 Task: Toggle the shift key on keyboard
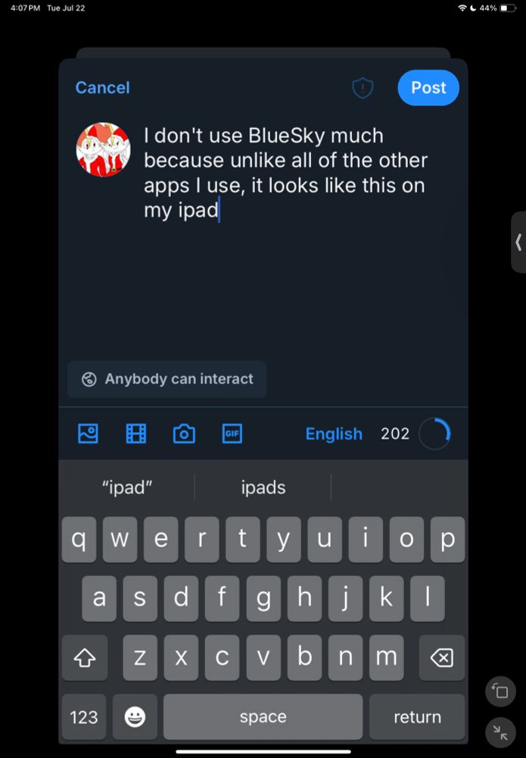(x=85, y=657)
